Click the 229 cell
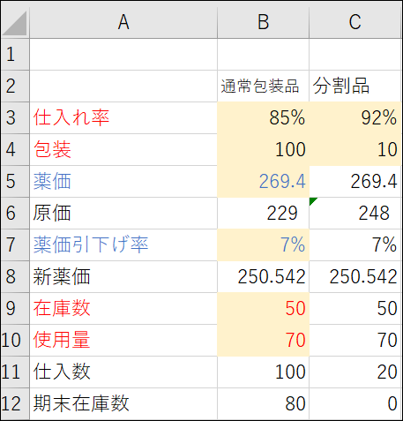The width and height of the screenshot is (403, 421). (x=263, y=214)
